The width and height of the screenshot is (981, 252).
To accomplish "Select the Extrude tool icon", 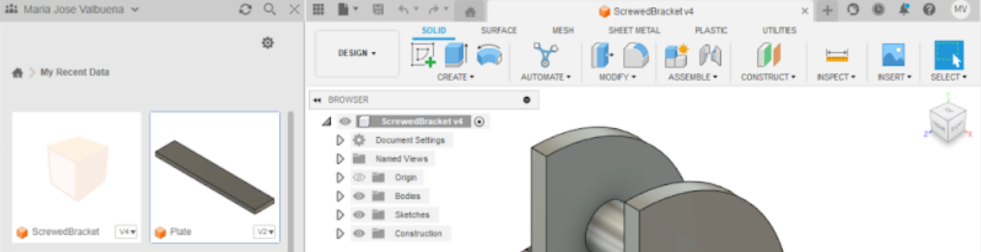I will pyautogui.click(x=455, y=55).
